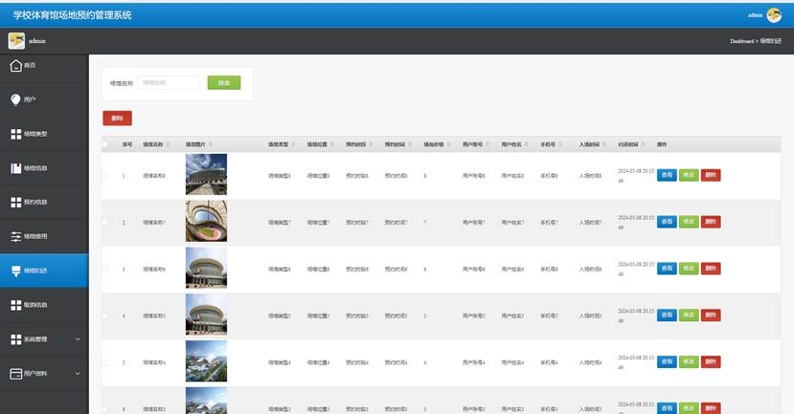Viewport: 794px width, 414px height.
Task: Sort the table by 场馆名称 column arrows
Action: coord(169,144)
